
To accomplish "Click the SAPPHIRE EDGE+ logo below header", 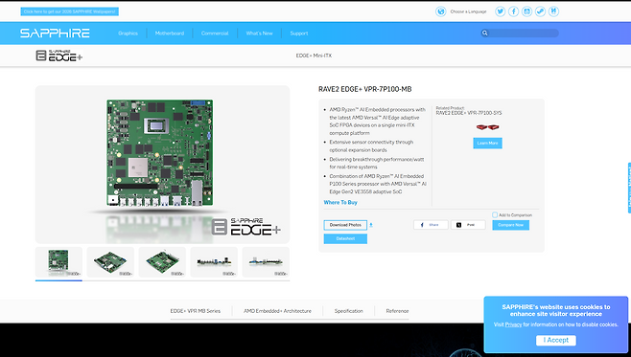I will [x=59, y=56].
